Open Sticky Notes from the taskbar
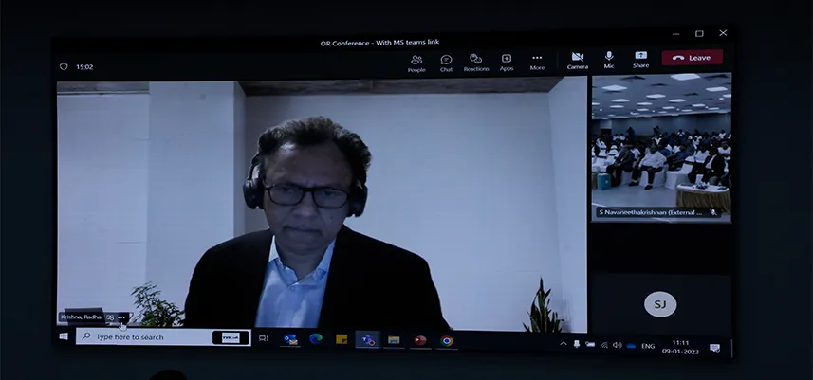 [342, 339]
